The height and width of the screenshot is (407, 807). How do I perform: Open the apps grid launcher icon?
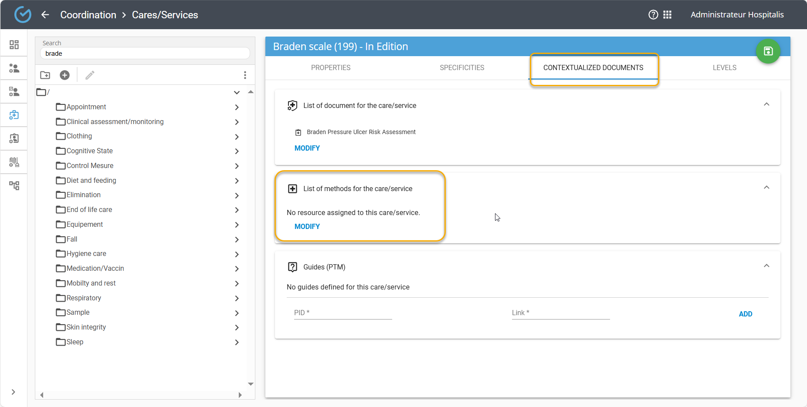[667, 15]
